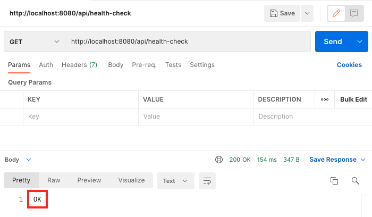Click the 347 B response size
Image resolution: width=372 pixels, height=217 pixels.
click(x=291, y=160)
